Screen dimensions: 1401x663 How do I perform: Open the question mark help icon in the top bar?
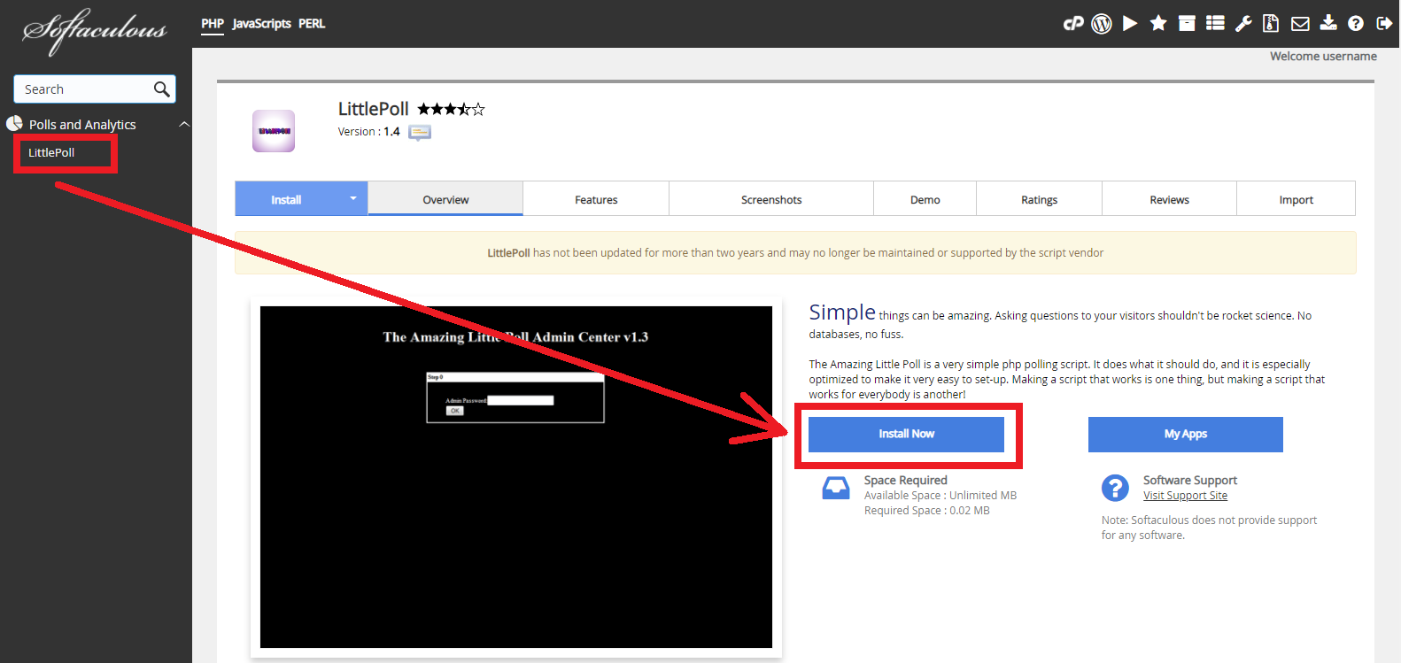1356,24
